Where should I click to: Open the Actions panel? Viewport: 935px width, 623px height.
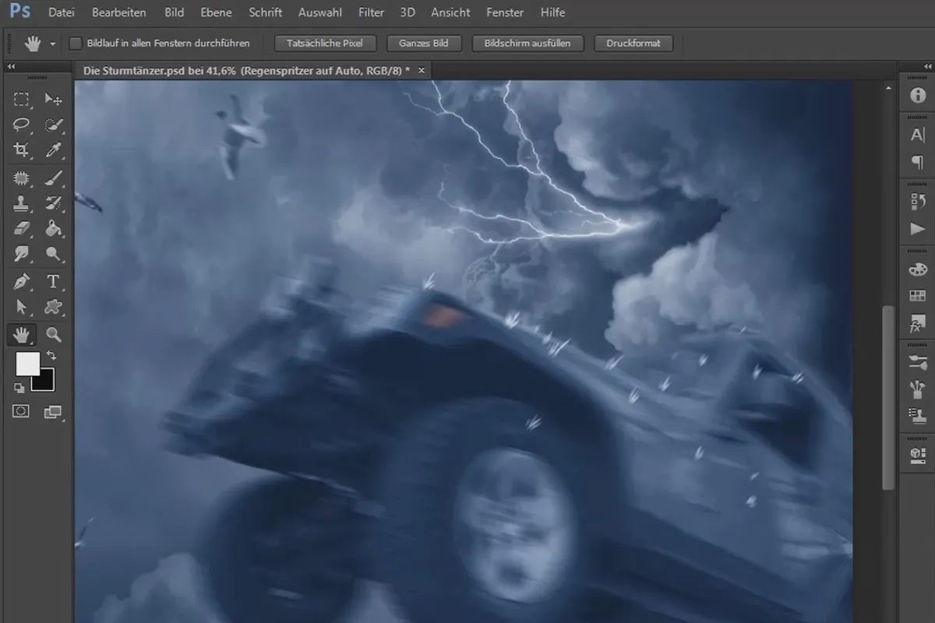(918, 229)
